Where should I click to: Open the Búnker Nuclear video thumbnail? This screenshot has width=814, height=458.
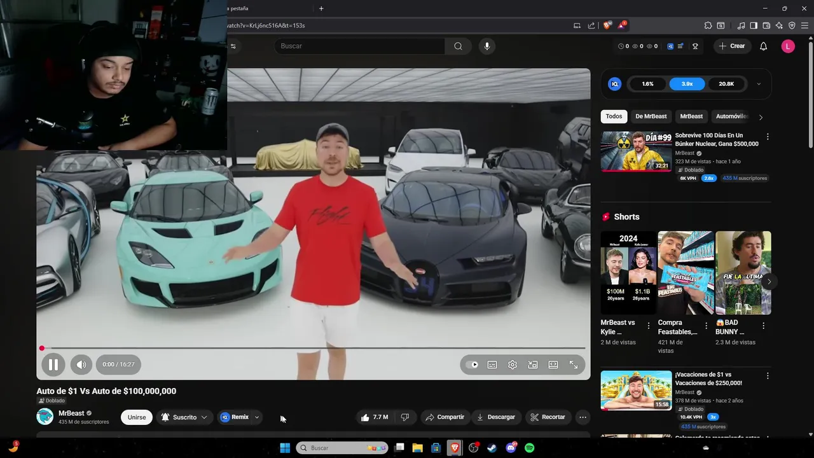click(x=636, y=151)
